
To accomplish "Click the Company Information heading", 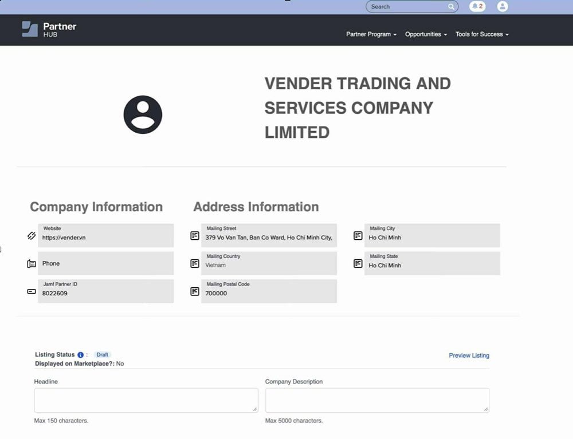I will click(x=96, y=207).
